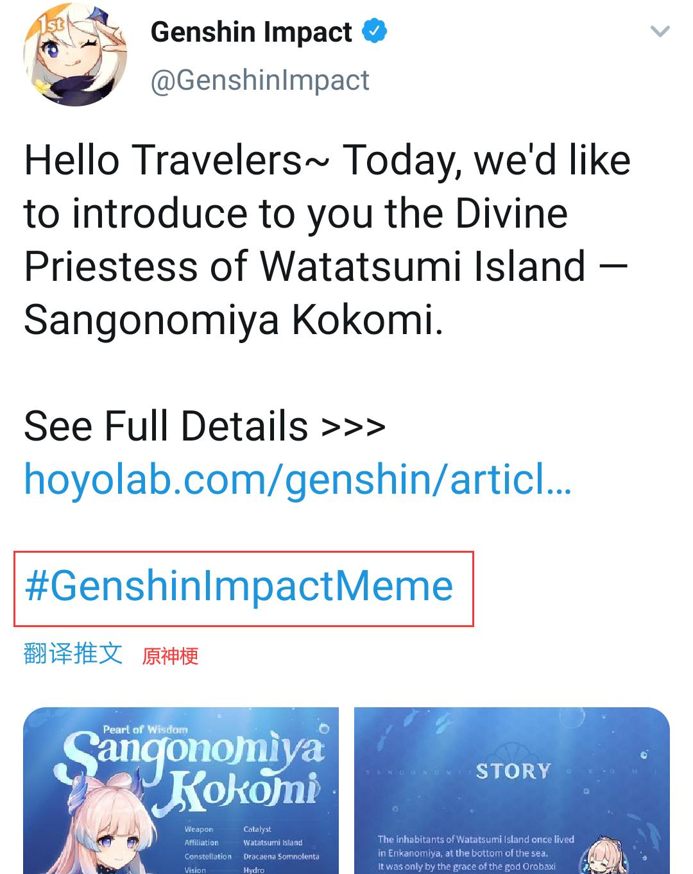Click the 1st badge on the avatar
This screenshot has height=874, width=693.
tap(50, 26)
